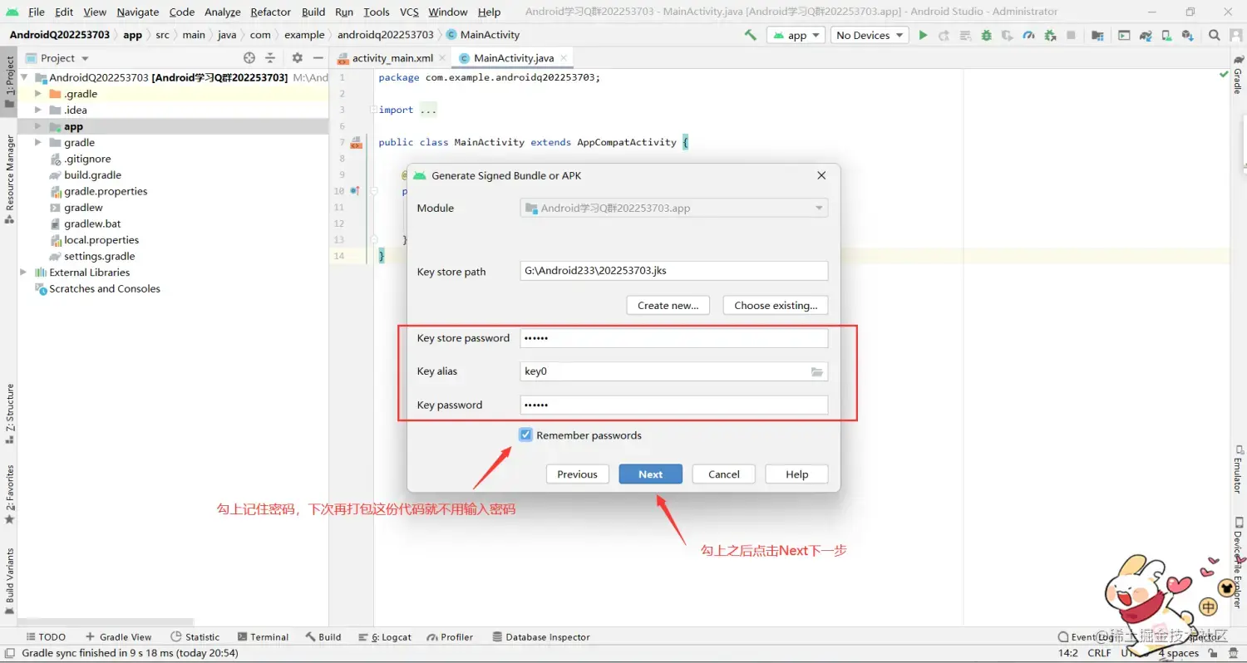The image size is (1247, 663).
Task: Expand the .gradle folder
Action: point(38,94)
